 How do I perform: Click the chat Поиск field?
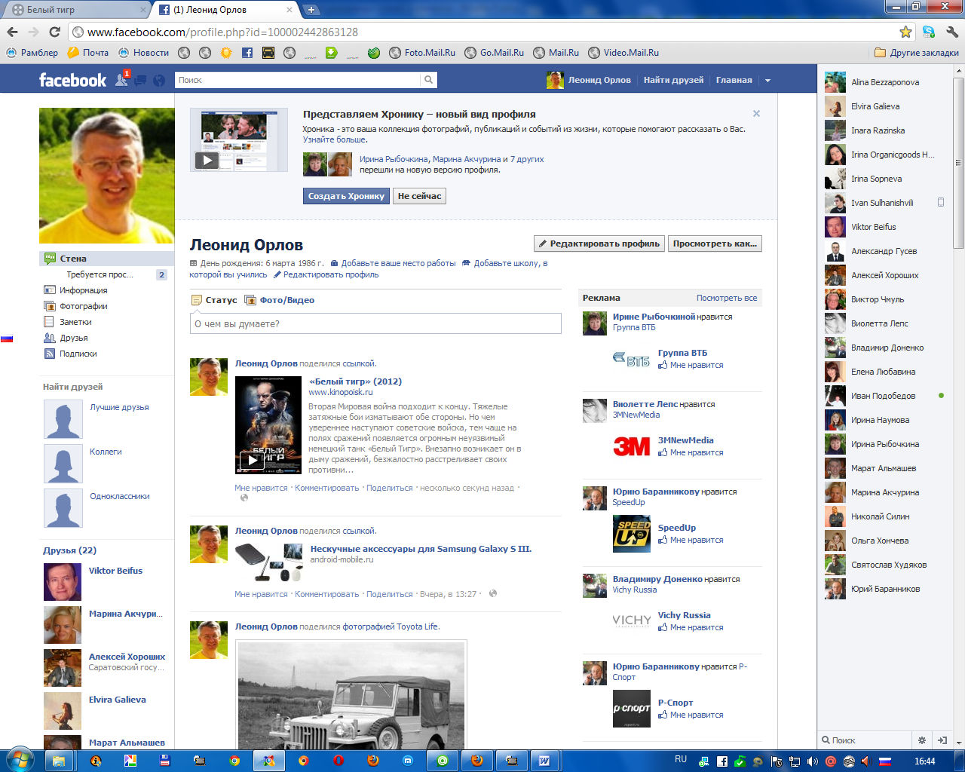(865, 740)
